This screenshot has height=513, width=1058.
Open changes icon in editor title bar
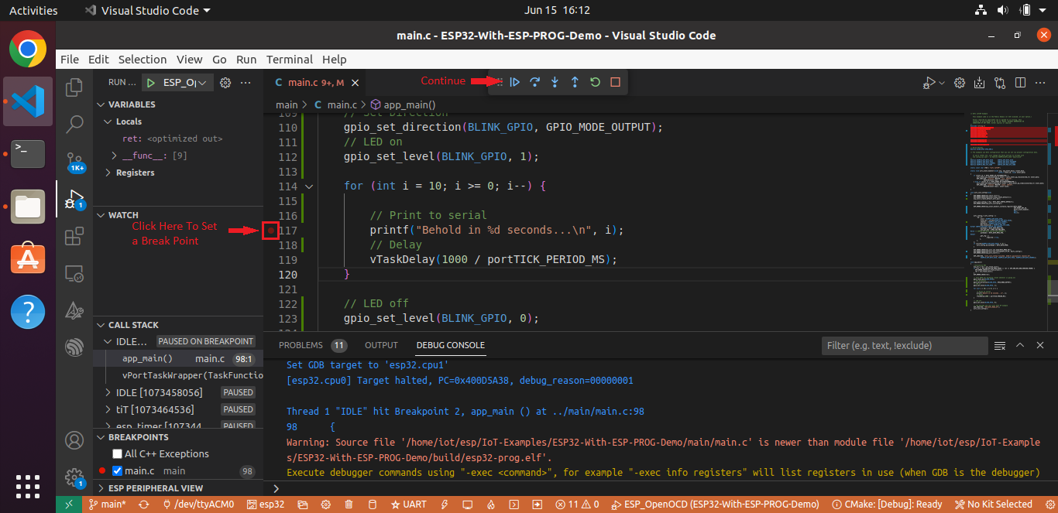pyautogui.click(x=1000, y=83)
